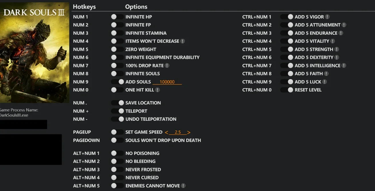Activate the RESET LEVEL switch
This screenshot has width=375, height=191.
click(x=286, y=90)
